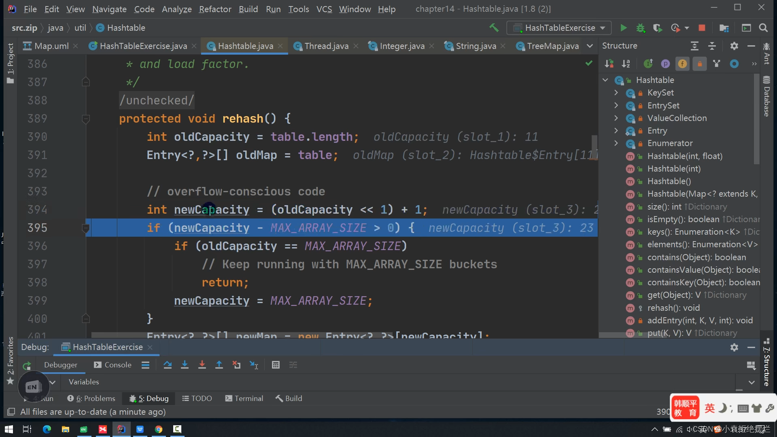Open Run Anything icon in toolbar
Viewport: 777px width, 437px height.
746,28
